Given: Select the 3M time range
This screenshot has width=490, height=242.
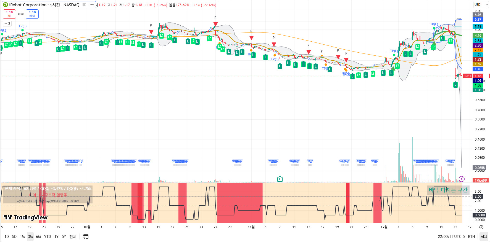Looking at the screenshot, I should (x=30, y=236).
